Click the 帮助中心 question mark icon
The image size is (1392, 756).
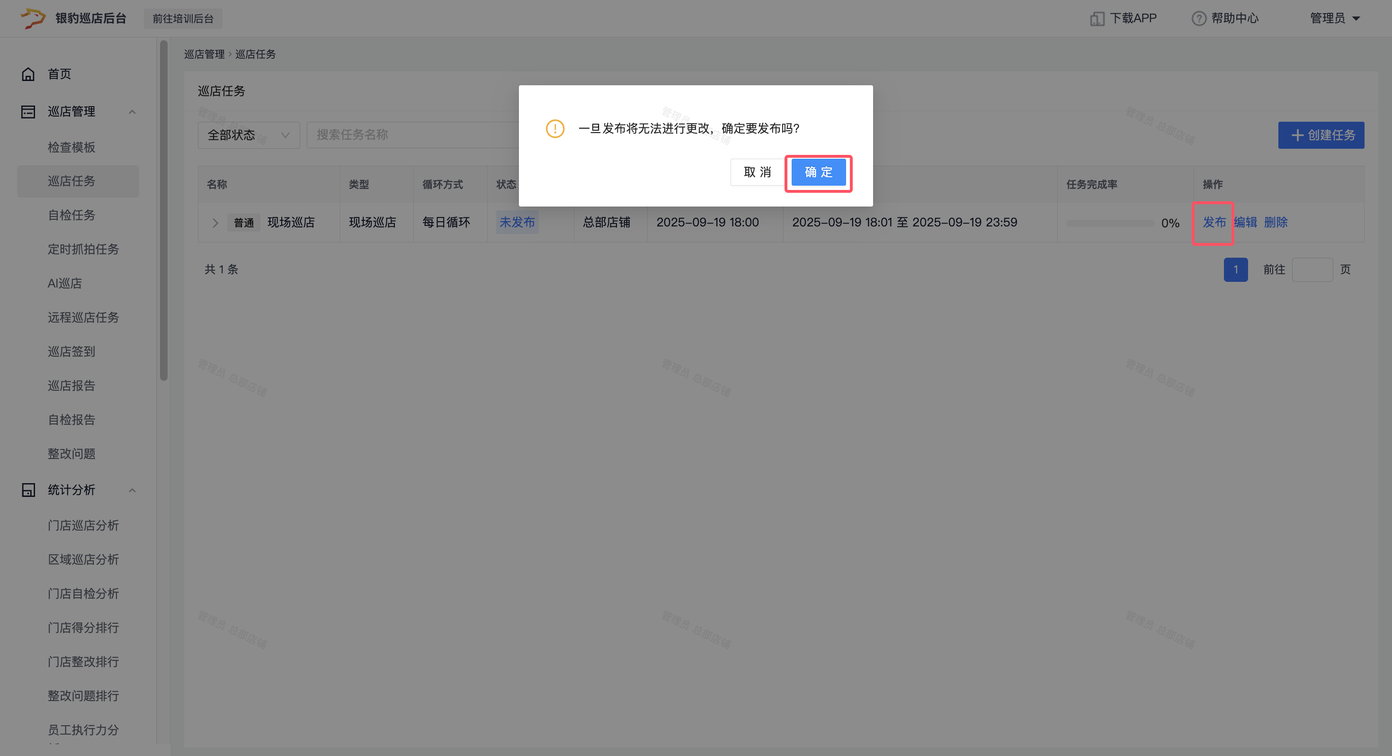coord(1198,18)
